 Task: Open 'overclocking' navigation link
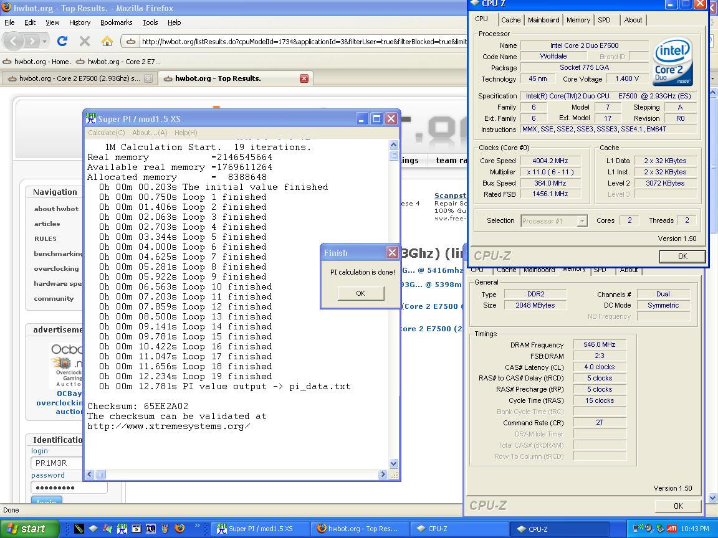click(x=56, y=268)
